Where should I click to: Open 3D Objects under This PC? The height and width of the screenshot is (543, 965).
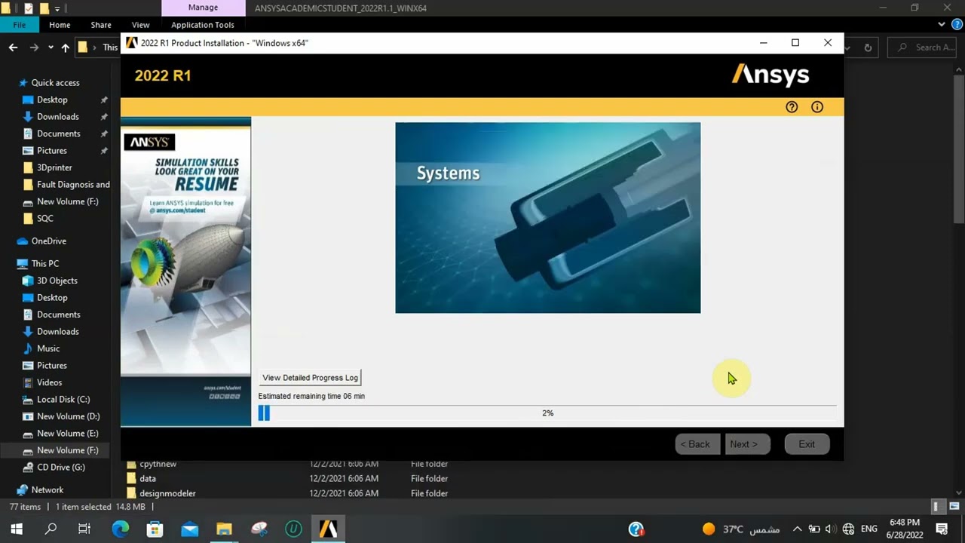(57, 281)
